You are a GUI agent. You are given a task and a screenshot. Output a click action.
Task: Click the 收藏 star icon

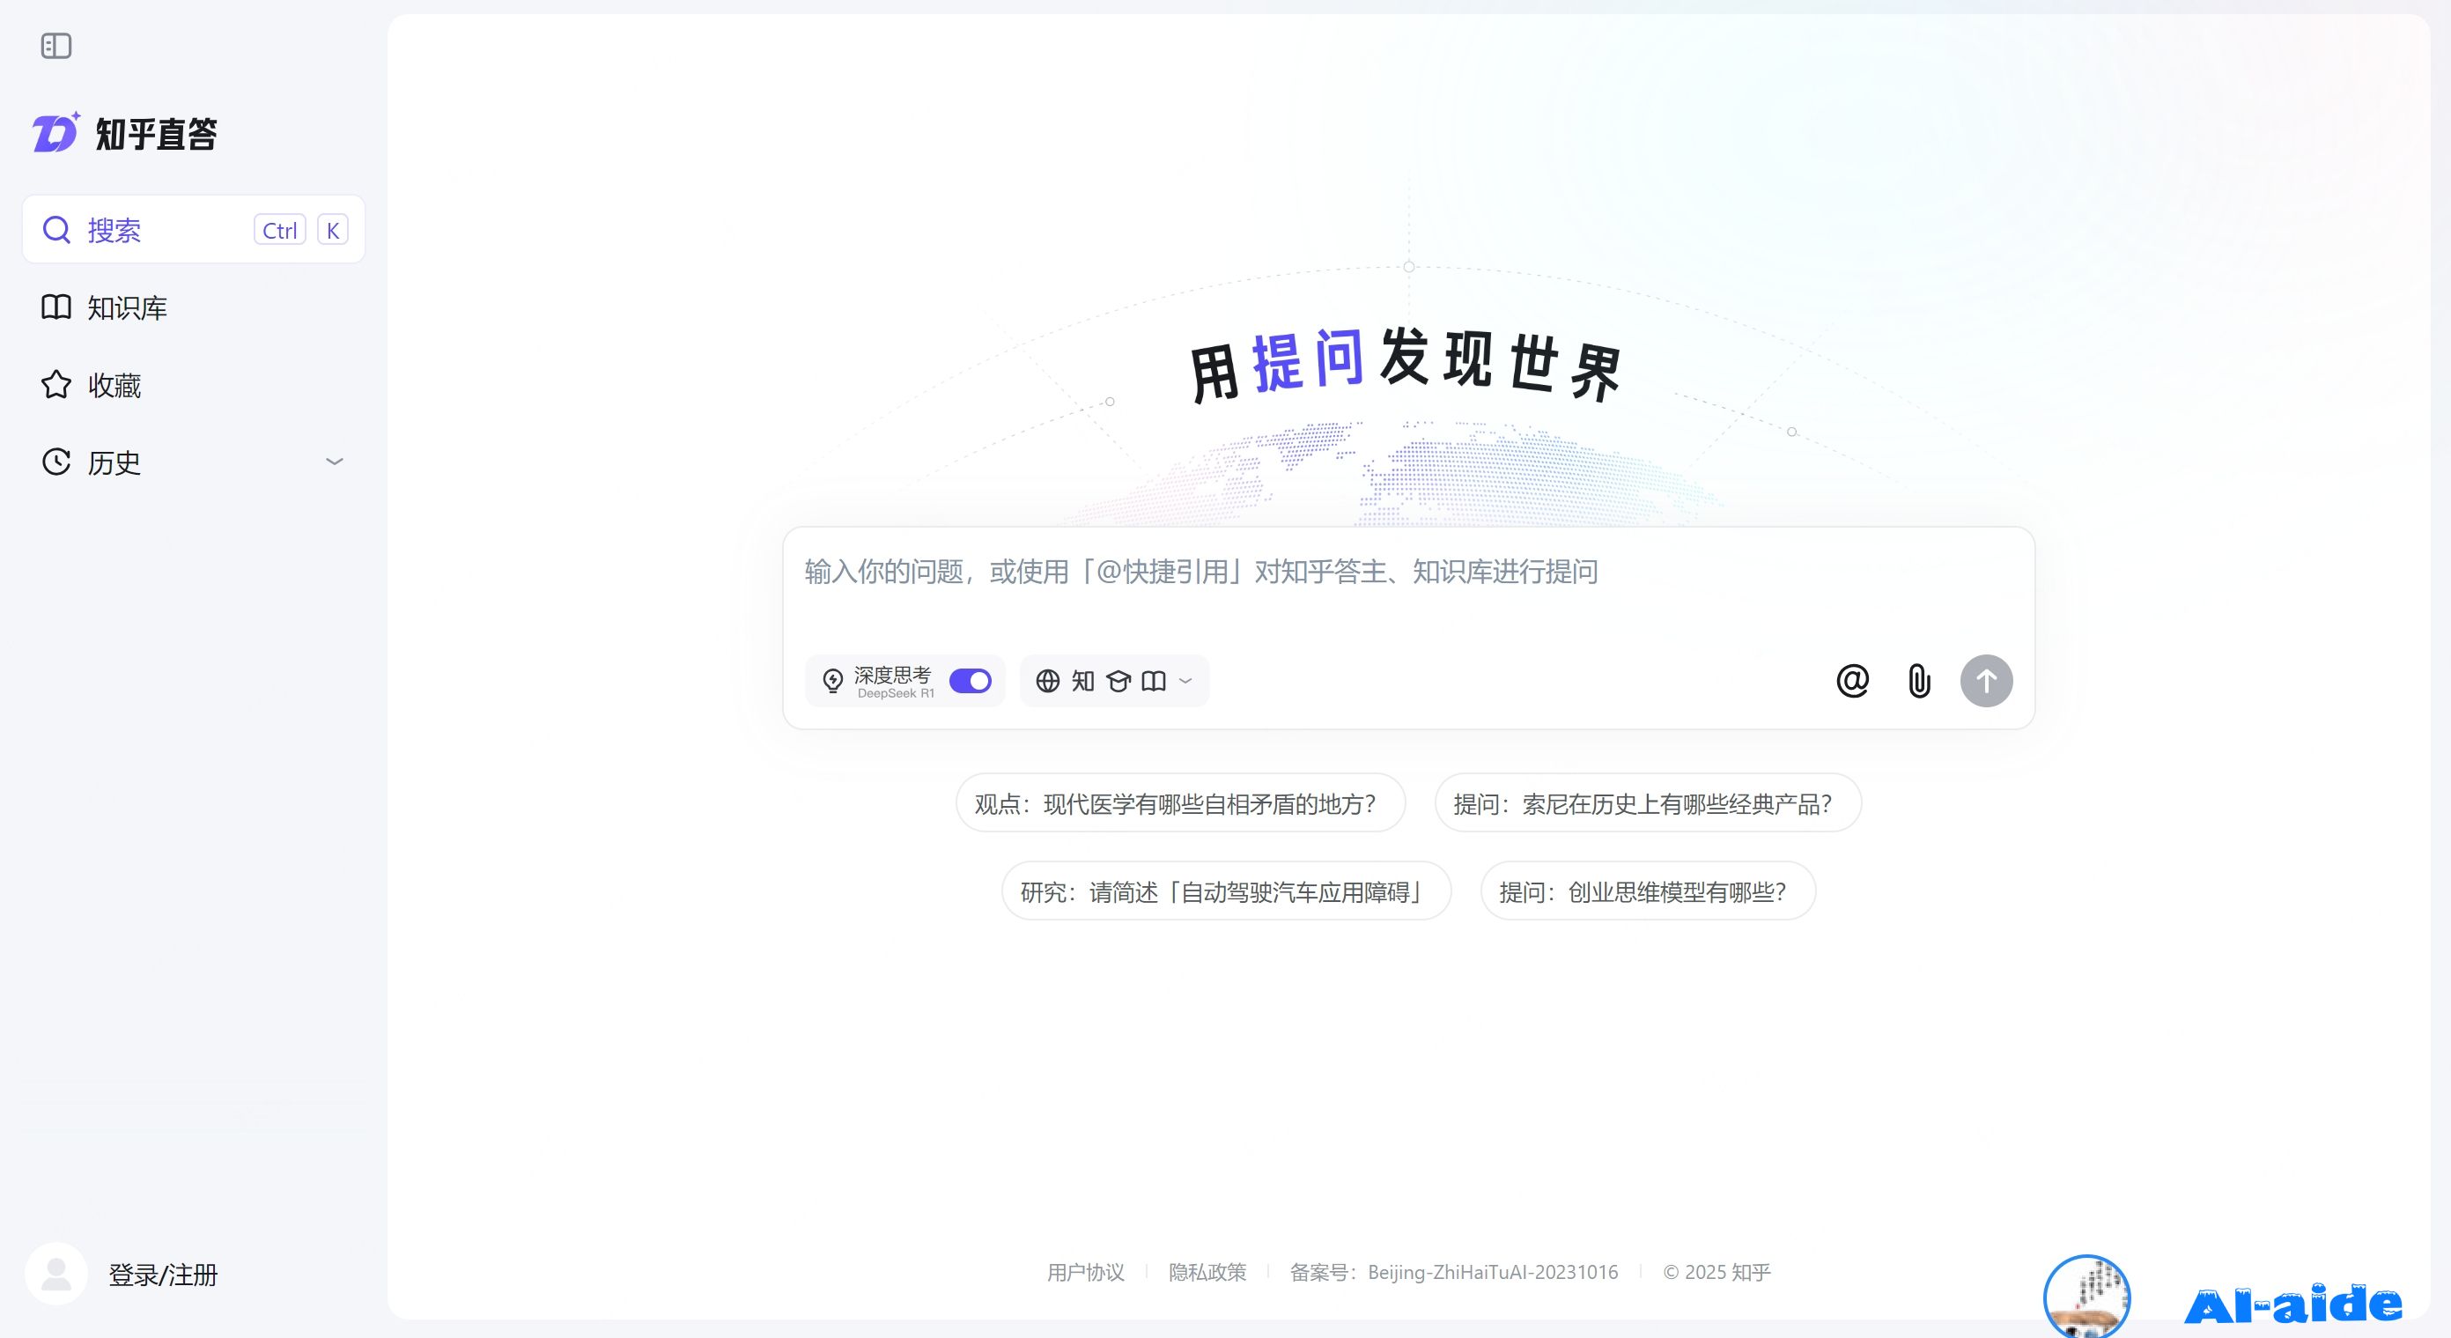(56, 384)
